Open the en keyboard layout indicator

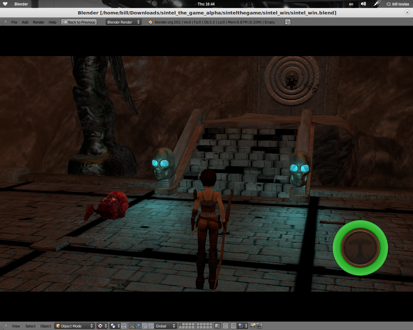click(x=351, y=4)
